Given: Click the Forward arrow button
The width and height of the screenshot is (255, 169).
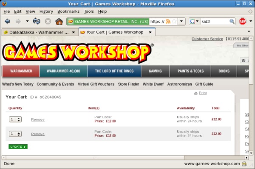Looking at the screenshot, I should tap(18, 21).
